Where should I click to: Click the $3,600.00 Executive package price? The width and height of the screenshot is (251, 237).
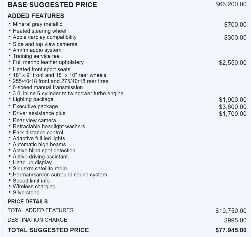(233, 107)
